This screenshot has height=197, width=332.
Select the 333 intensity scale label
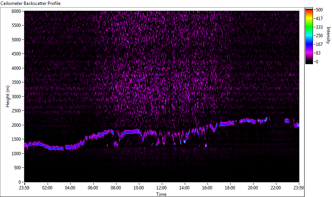point(319,27)
